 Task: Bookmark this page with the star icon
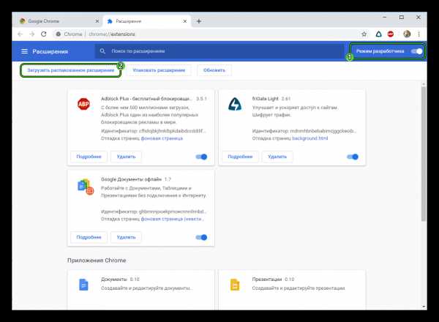tap(364, 34)
